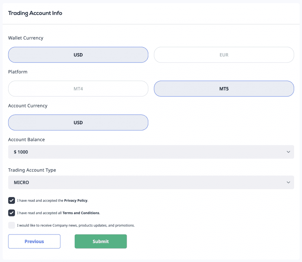Image resolution: width=302 pixels, height=262 pixels.
Task: Click the Wallet Currency label
Action: 26,38
